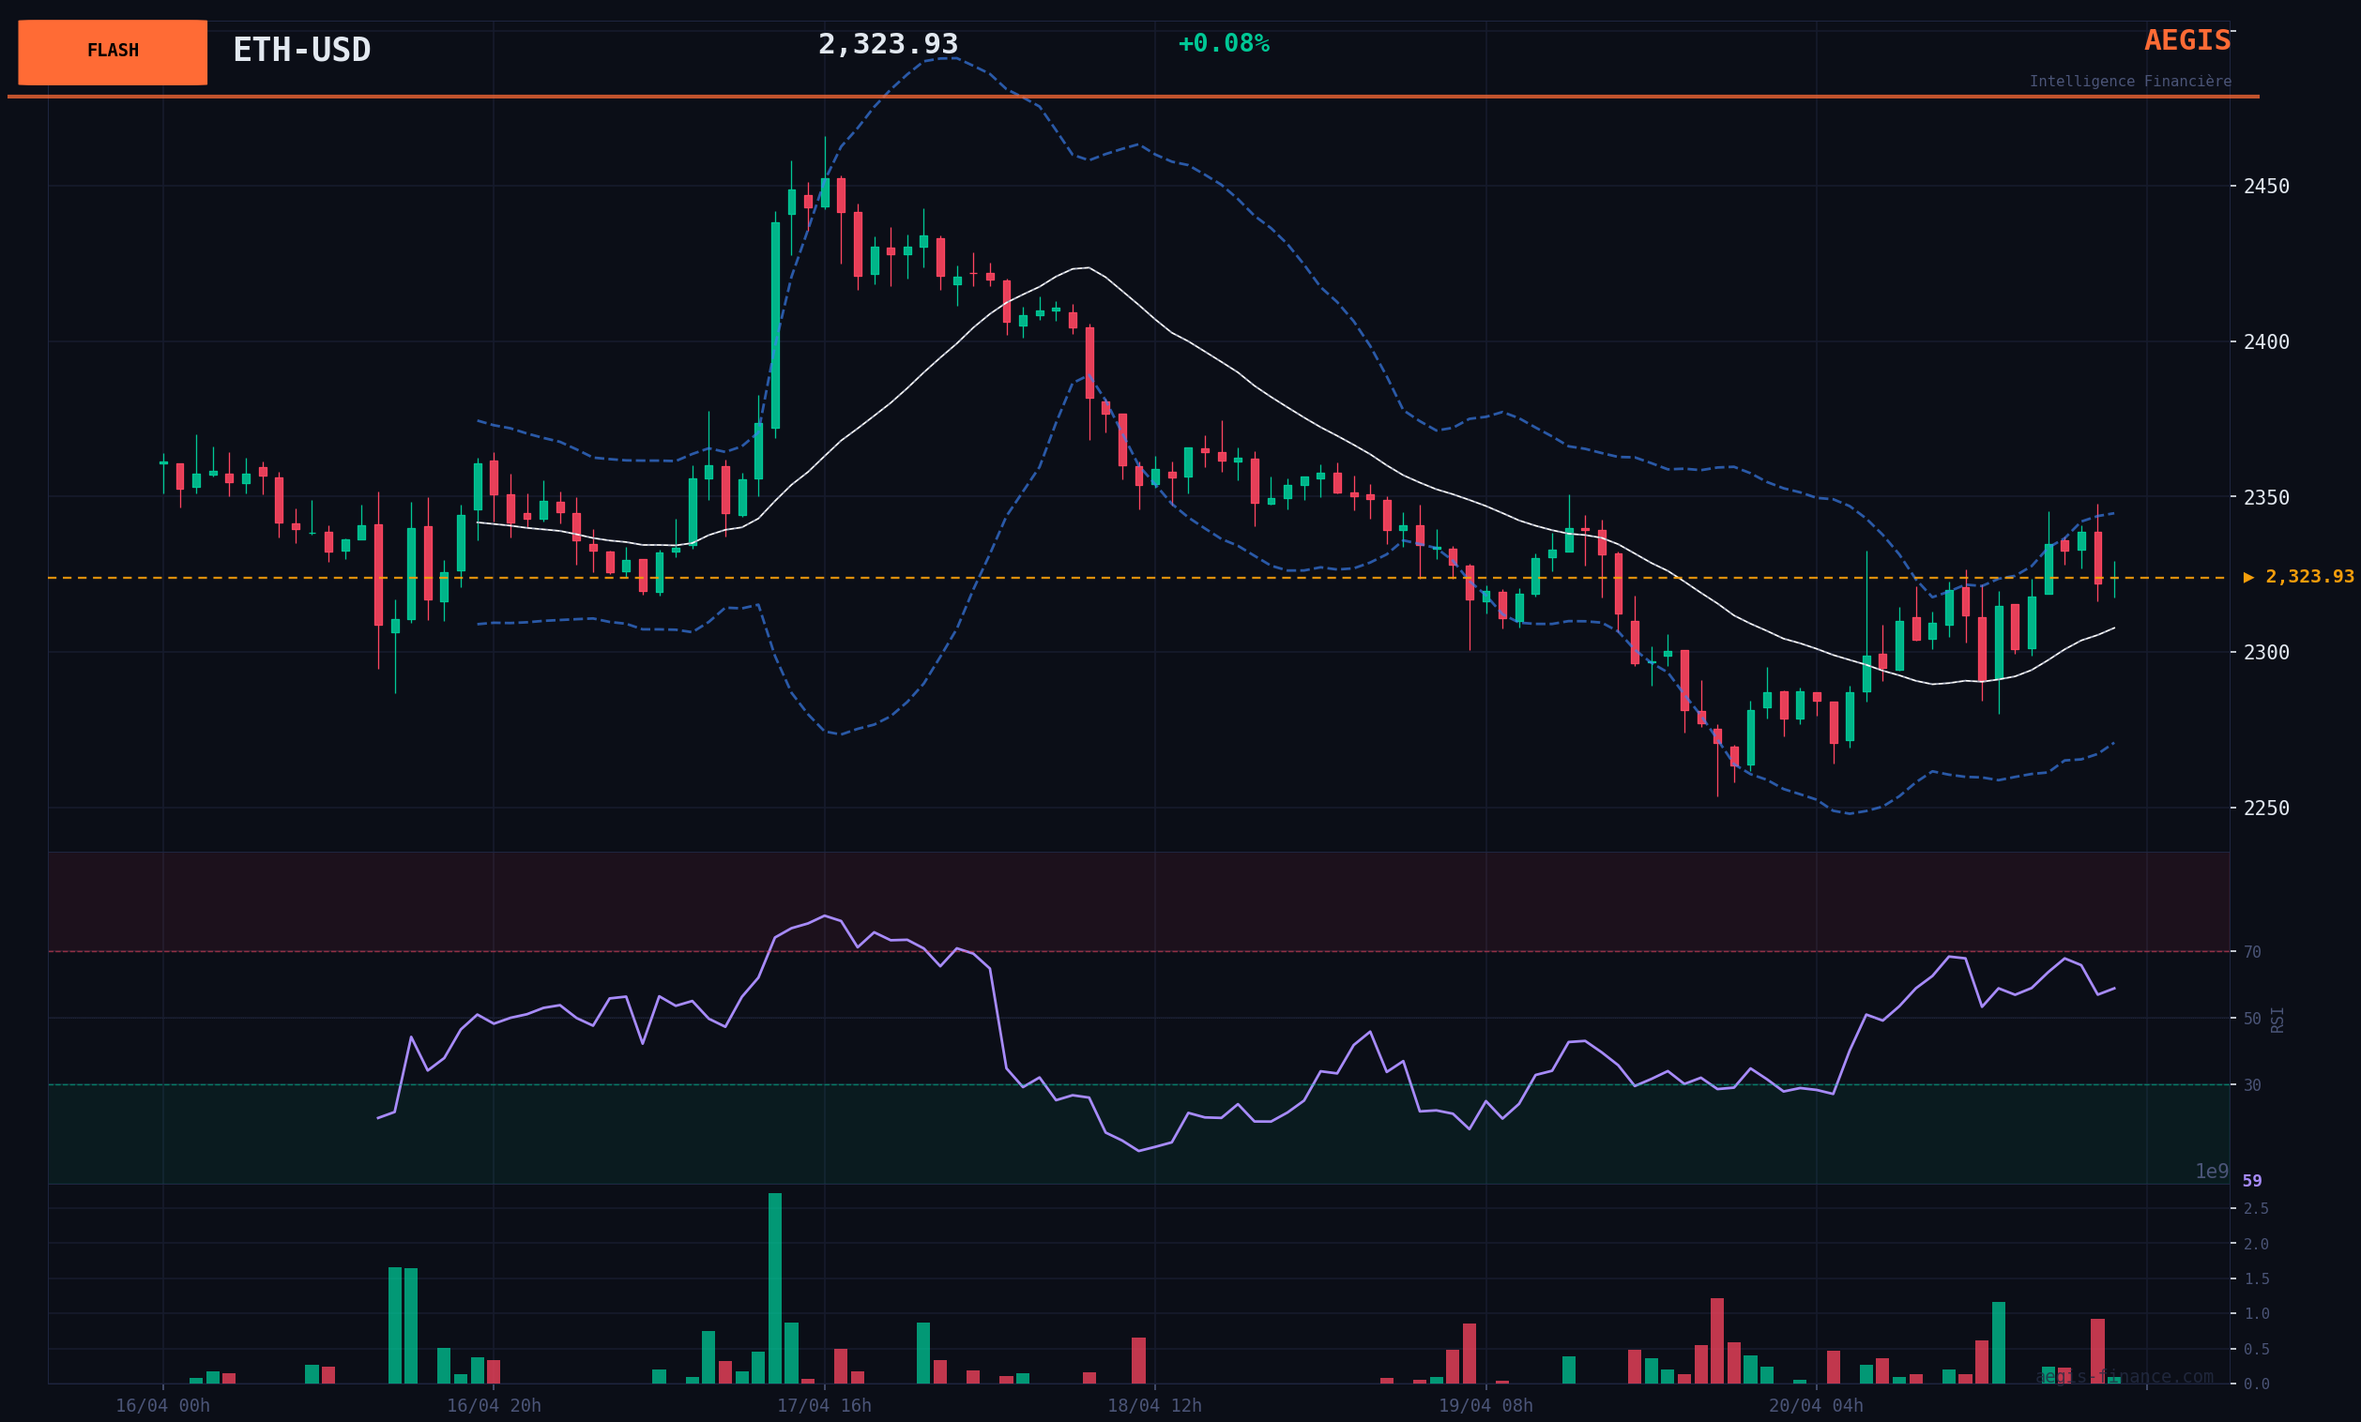Click the RSI 70 overbought level label
Screen dimensions: 2361x1422
2252,952
